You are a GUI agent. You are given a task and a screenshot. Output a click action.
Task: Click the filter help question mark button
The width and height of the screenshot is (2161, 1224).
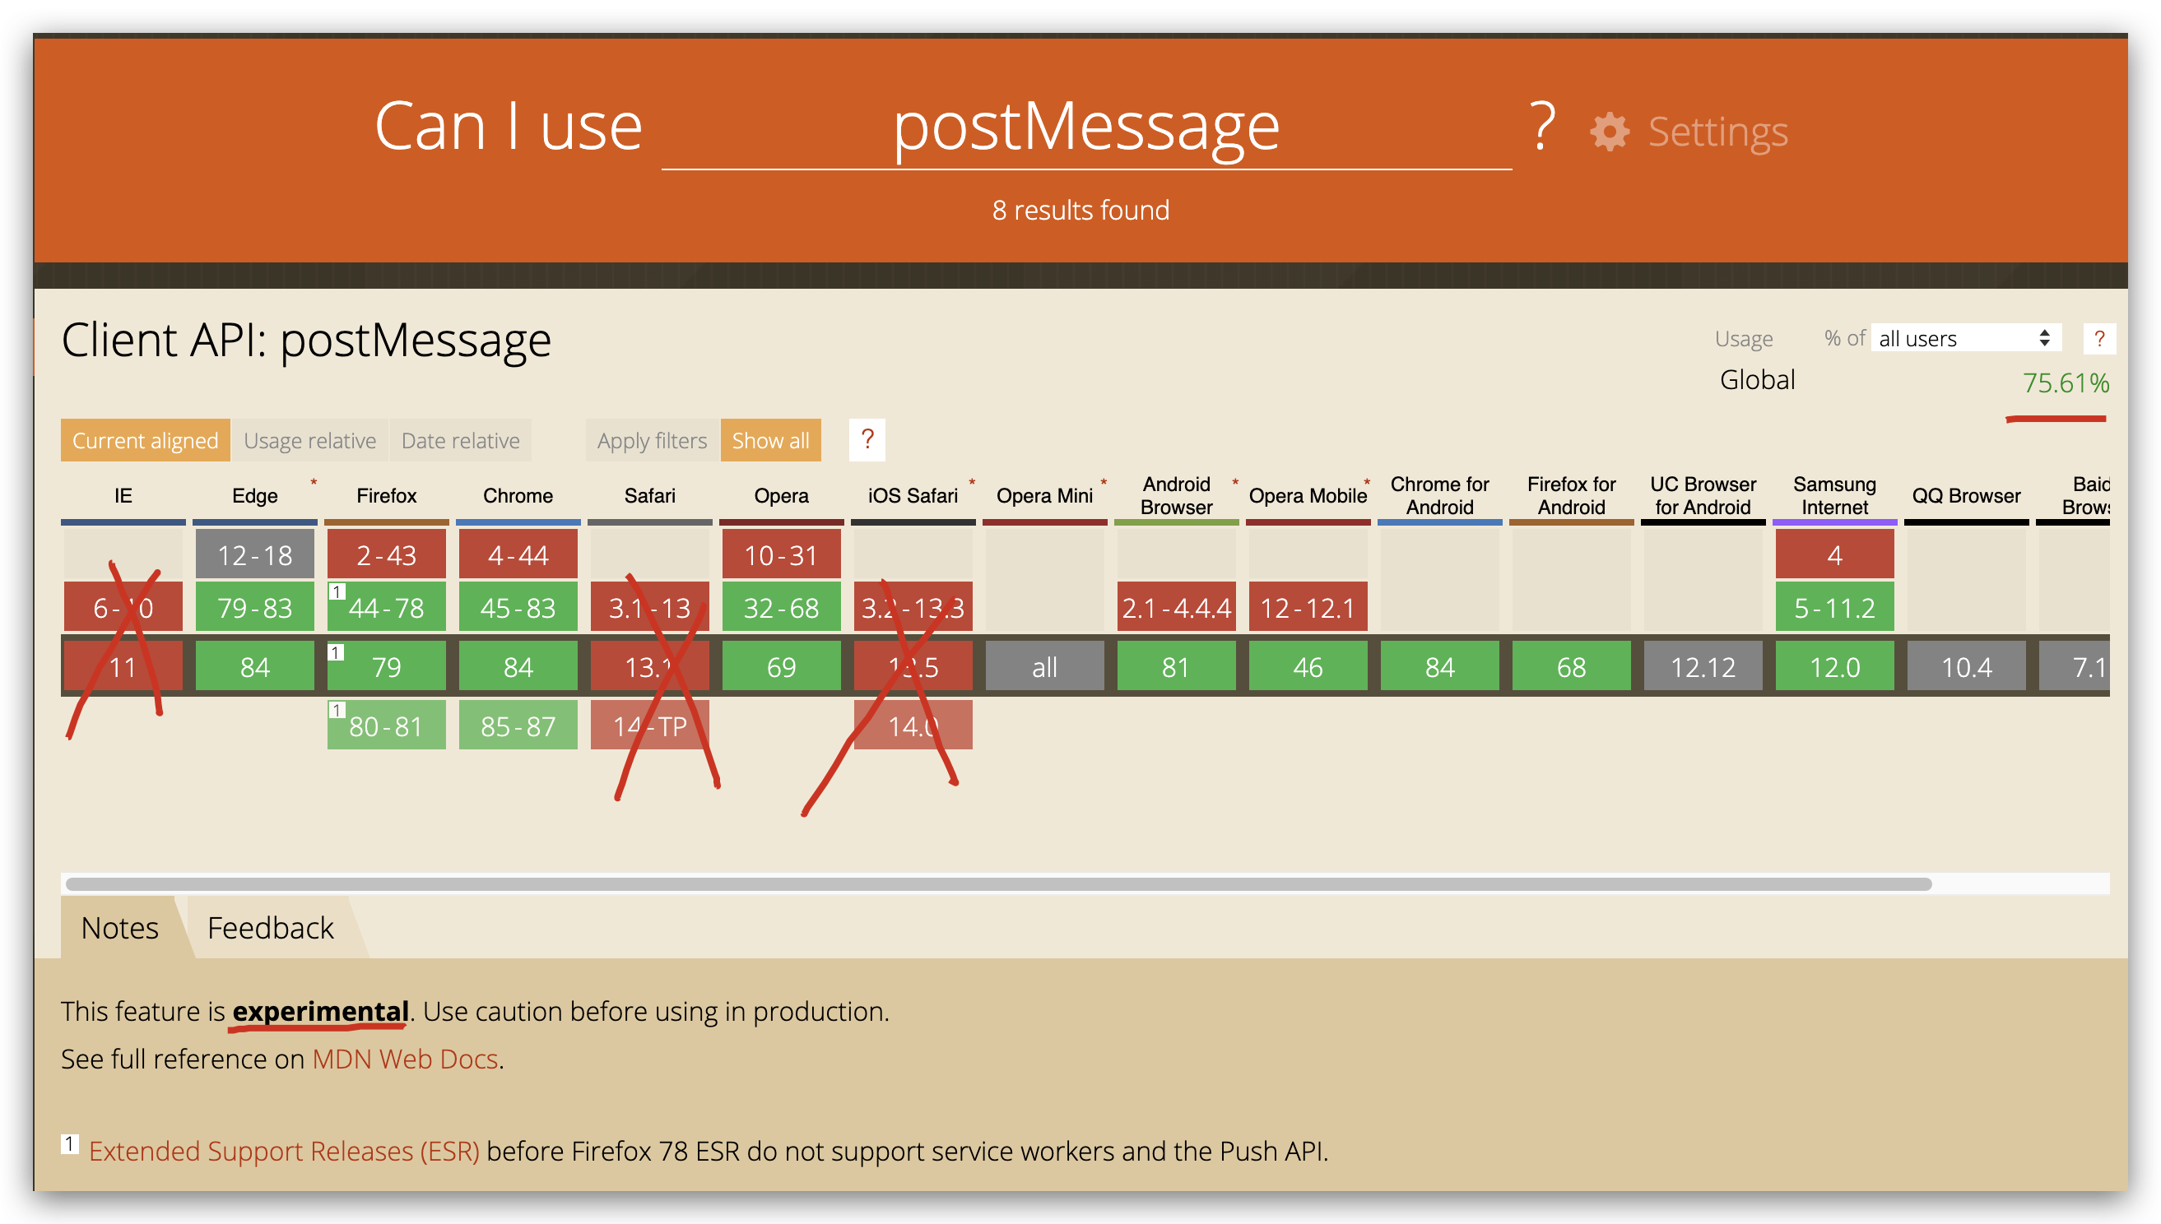867,439
